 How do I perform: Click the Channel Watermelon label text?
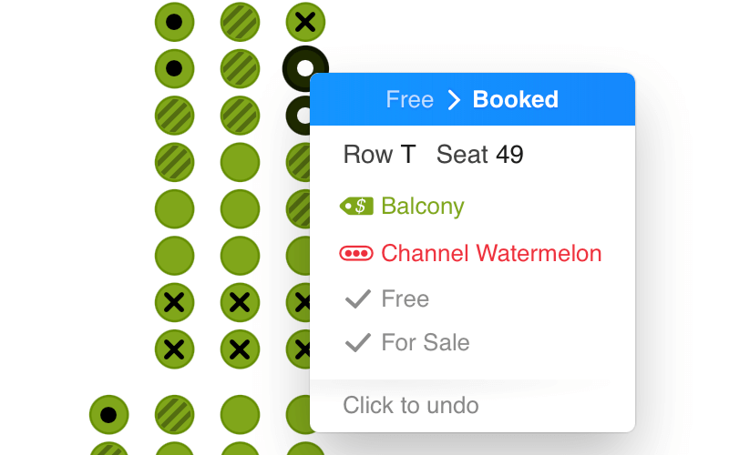pos(491,254)
